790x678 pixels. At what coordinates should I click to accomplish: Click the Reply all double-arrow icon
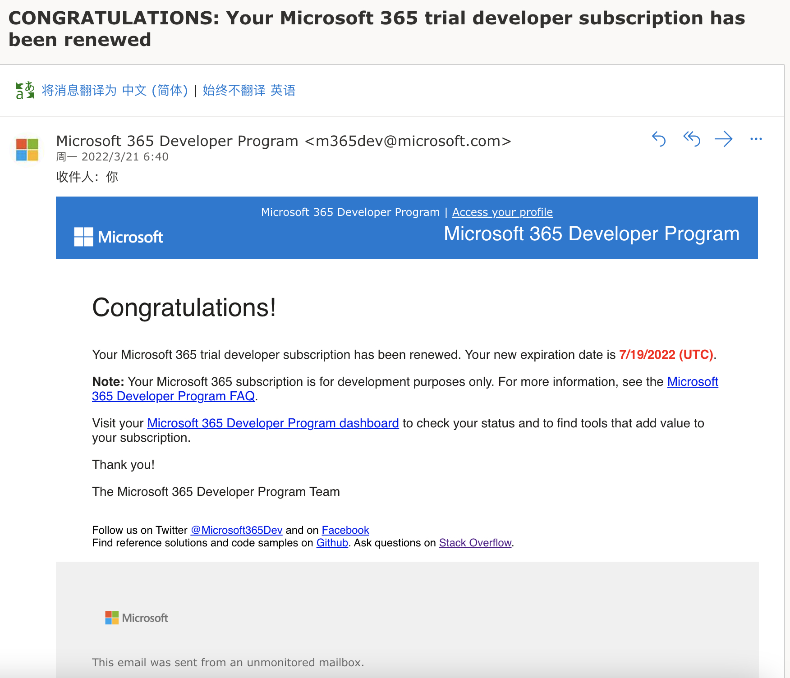tap(691, 139)
